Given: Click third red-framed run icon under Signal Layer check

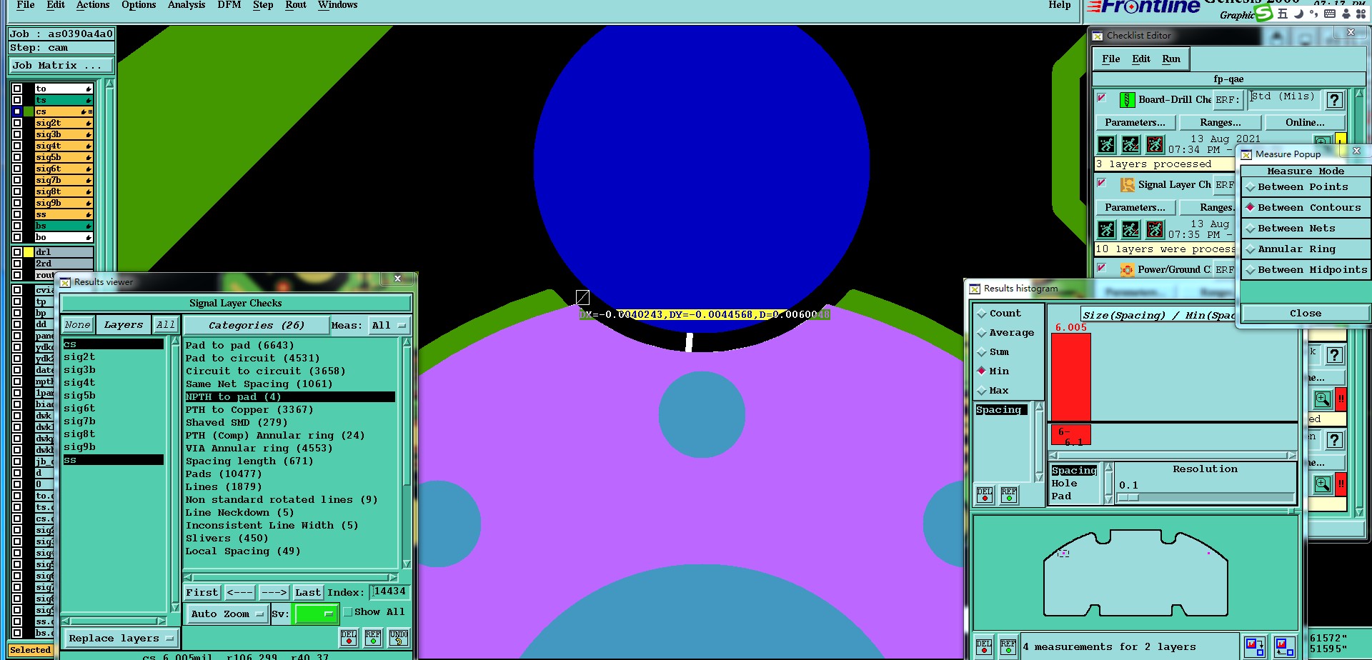Looking at the screenshot, I should [1155, 230].
